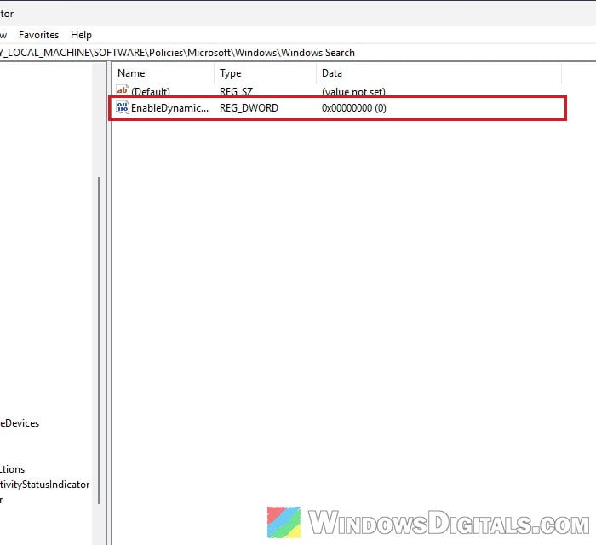596x545 pixels.
Task: Click the REG_SZ type cell
Action: pyautogui.click(x=236, y=92)
